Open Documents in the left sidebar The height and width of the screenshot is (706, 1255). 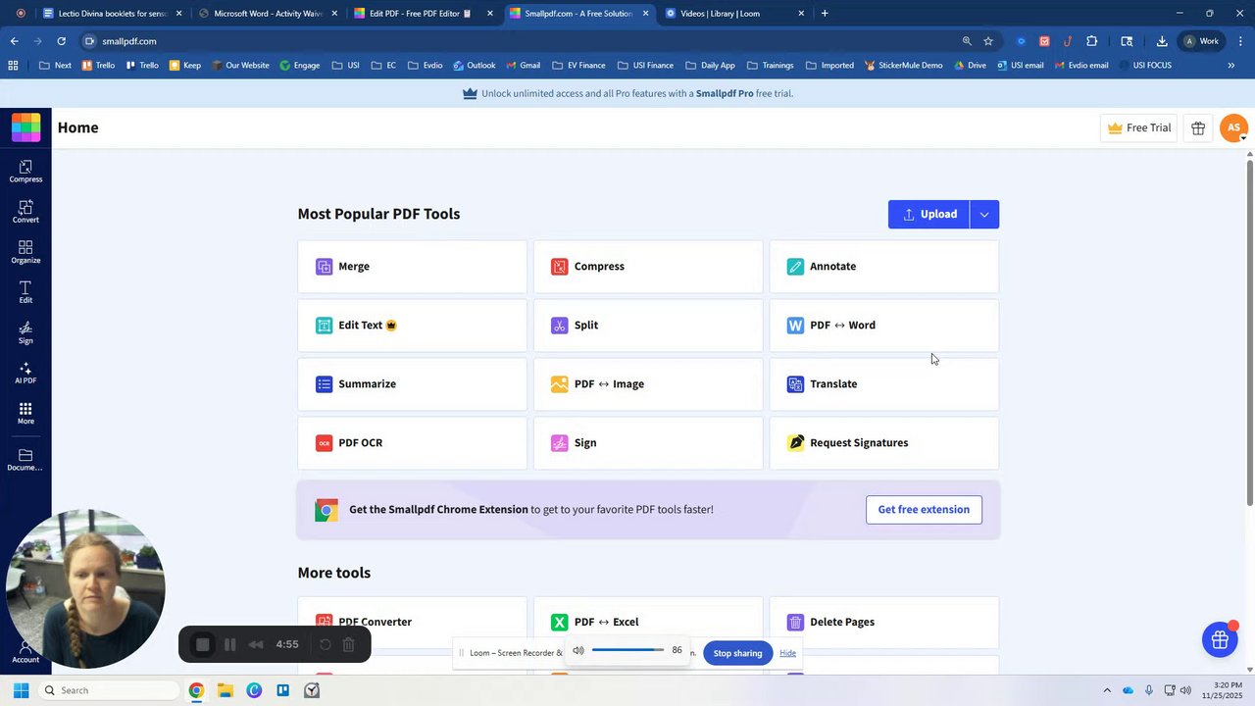(25, 460)
